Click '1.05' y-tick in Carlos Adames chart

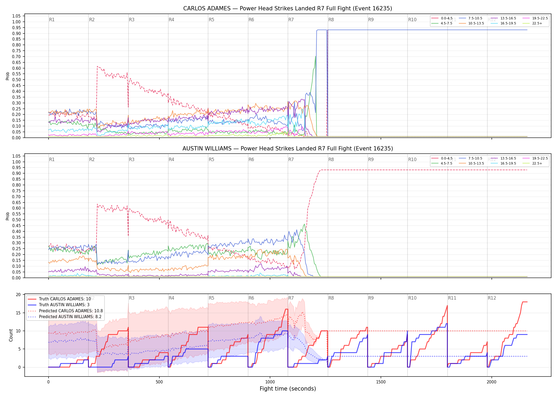click(x=16, y=16)
